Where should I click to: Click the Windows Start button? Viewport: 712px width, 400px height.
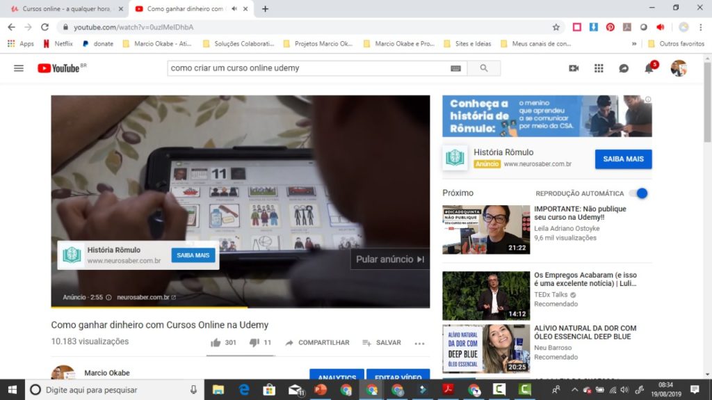(x=13, y=390)
